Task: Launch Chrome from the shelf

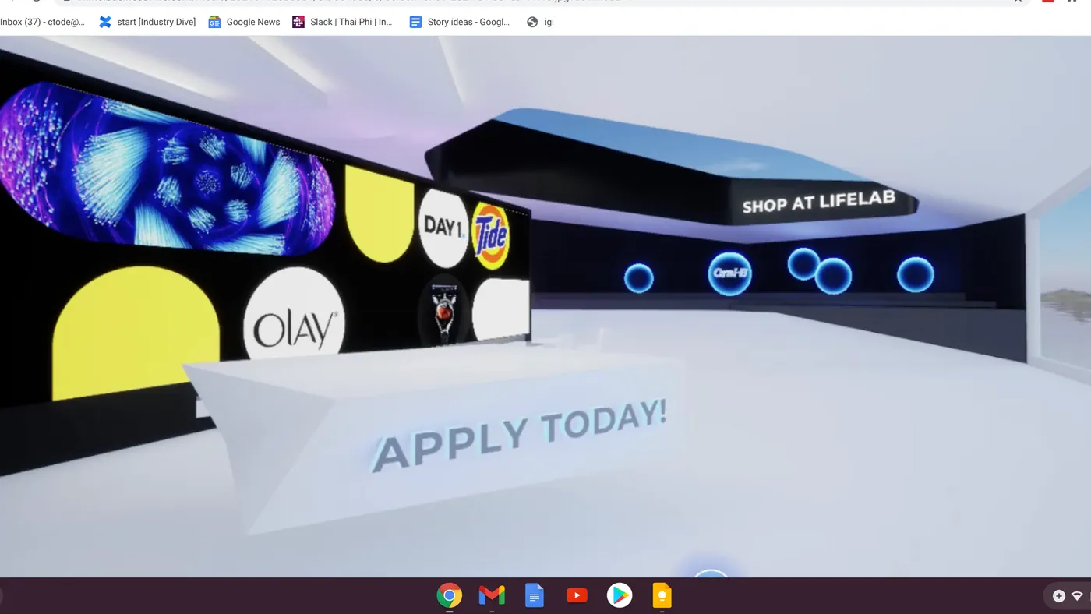Action: (449, 596)
